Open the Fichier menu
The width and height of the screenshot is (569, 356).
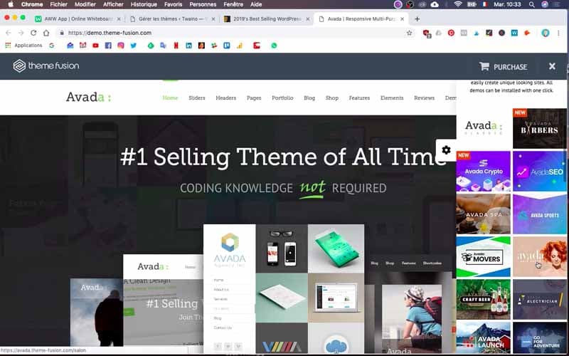[59, 4]
